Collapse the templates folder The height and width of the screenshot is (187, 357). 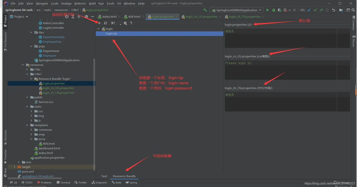(27, 125)
